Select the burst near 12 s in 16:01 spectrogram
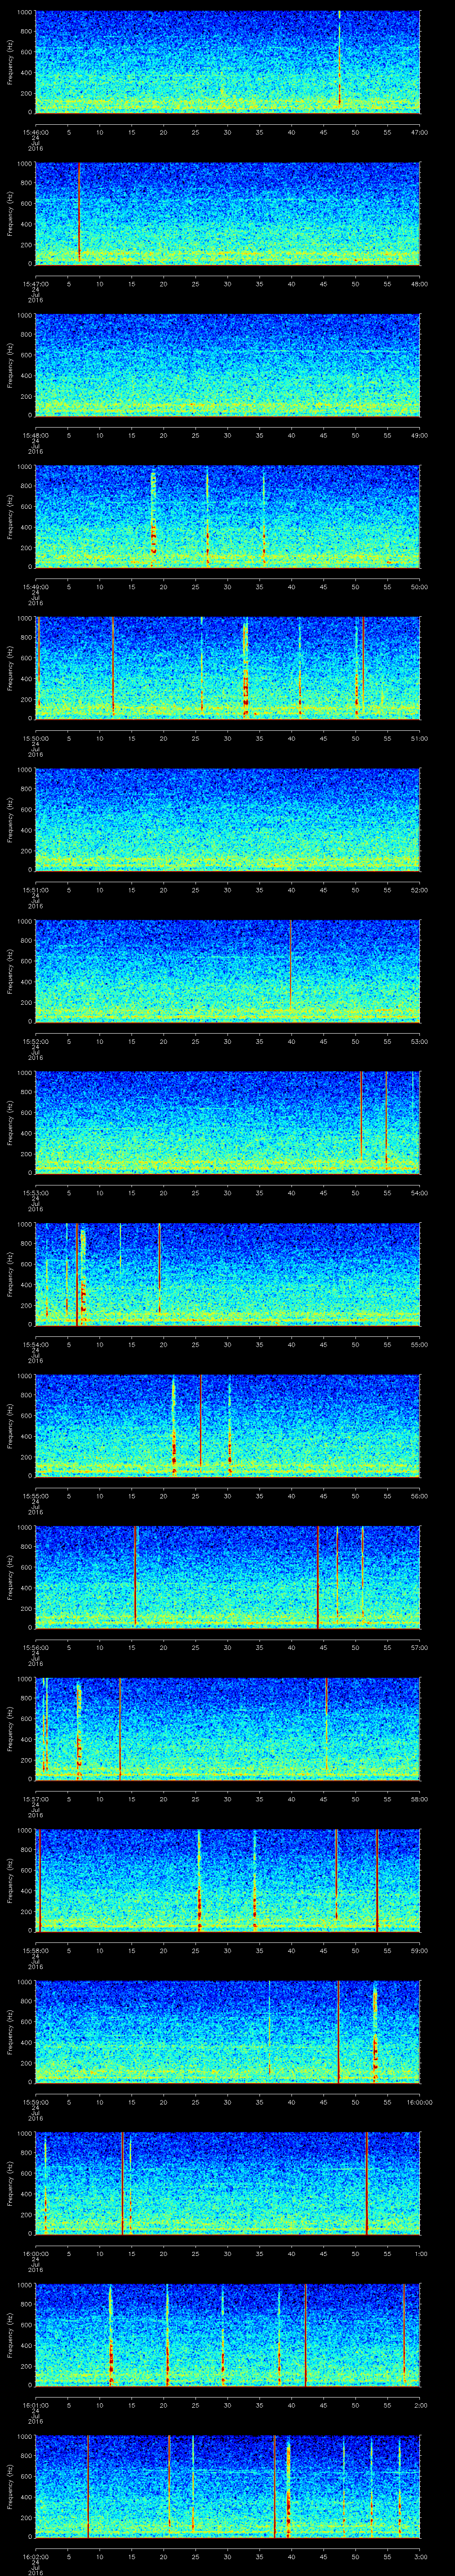This screenshot has width=455, height=2576. click(111, 2335)
